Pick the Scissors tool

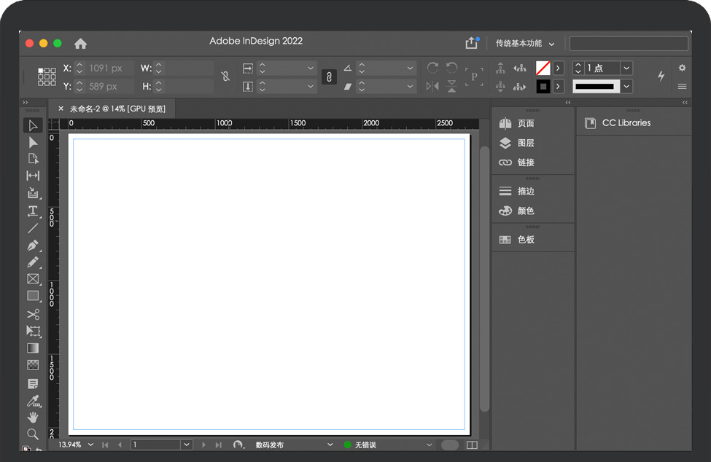click(x=33, y=314)
